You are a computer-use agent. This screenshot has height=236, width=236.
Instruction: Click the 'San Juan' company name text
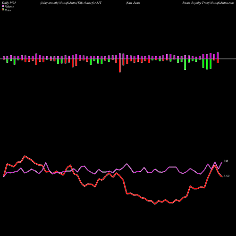coord(133,3)
